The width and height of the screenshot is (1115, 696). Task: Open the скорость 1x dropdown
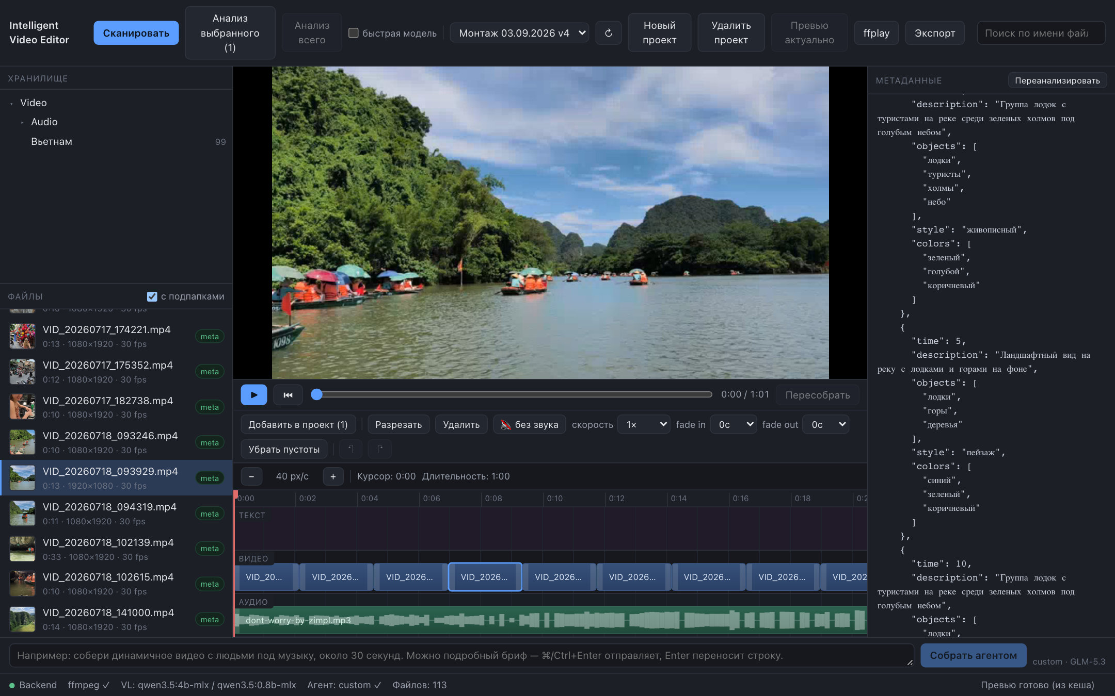(644, 424)
